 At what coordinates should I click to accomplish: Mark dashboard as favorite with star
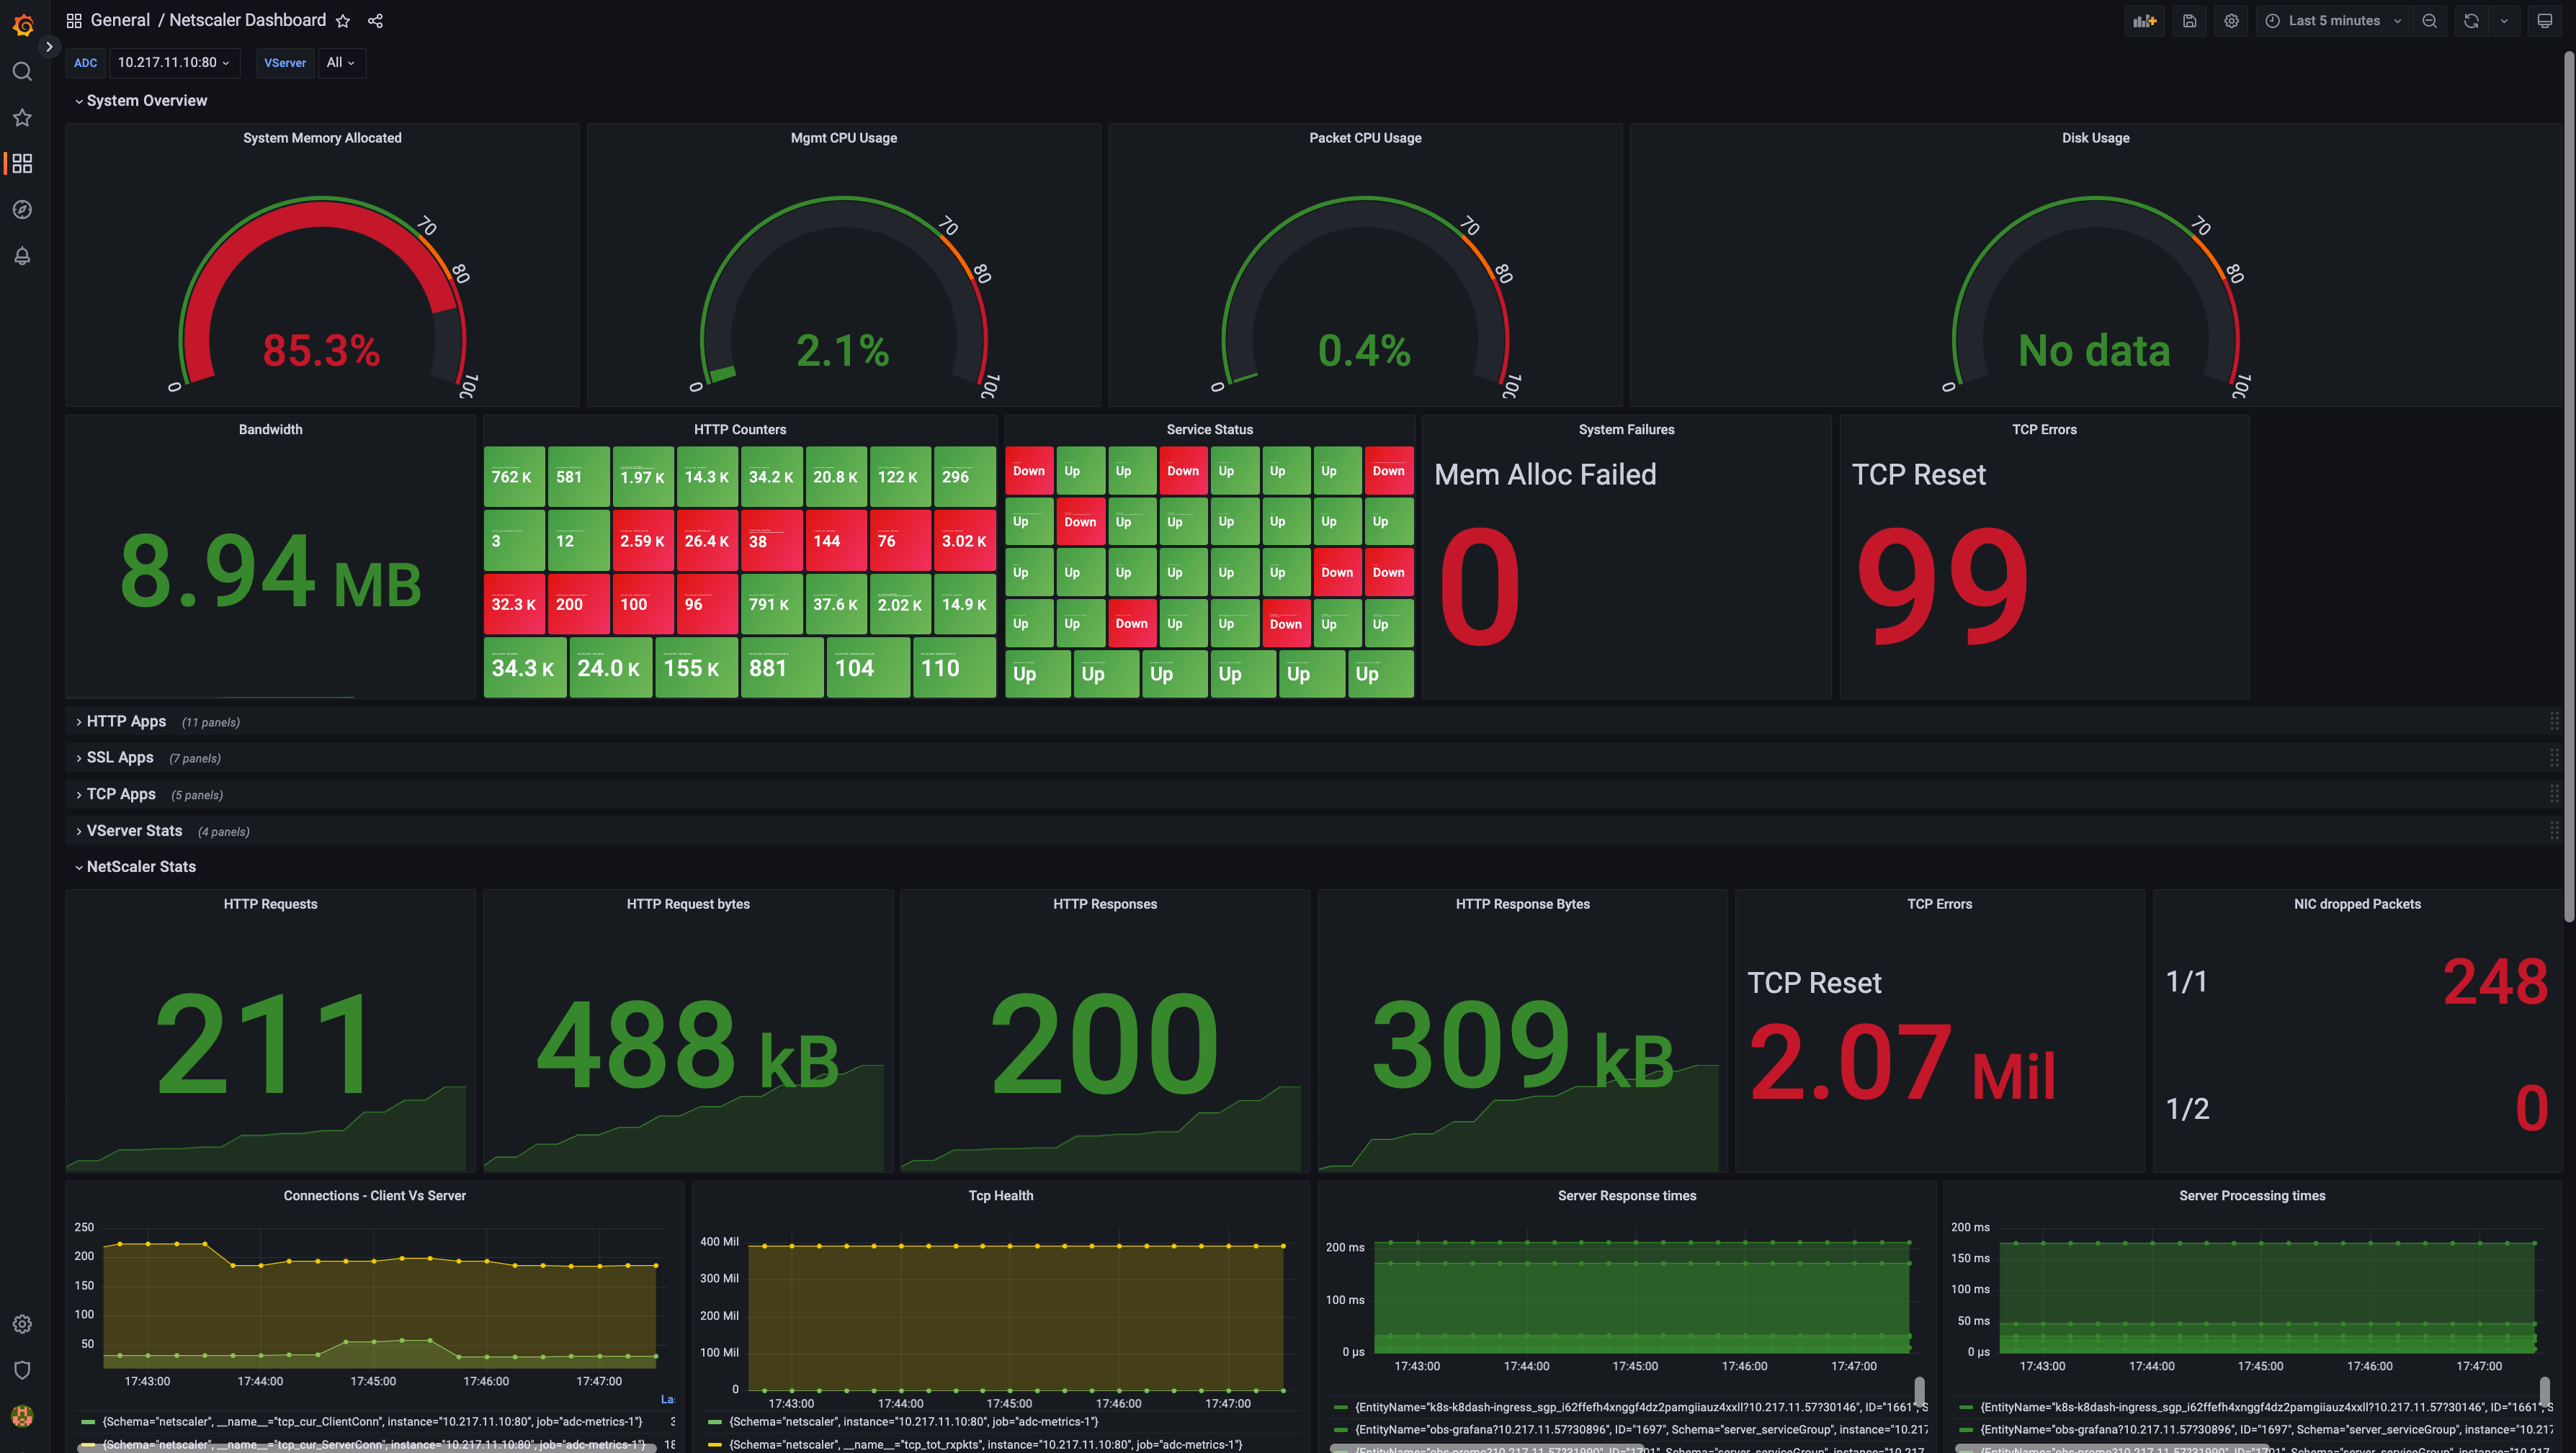[x=343, y=21]
